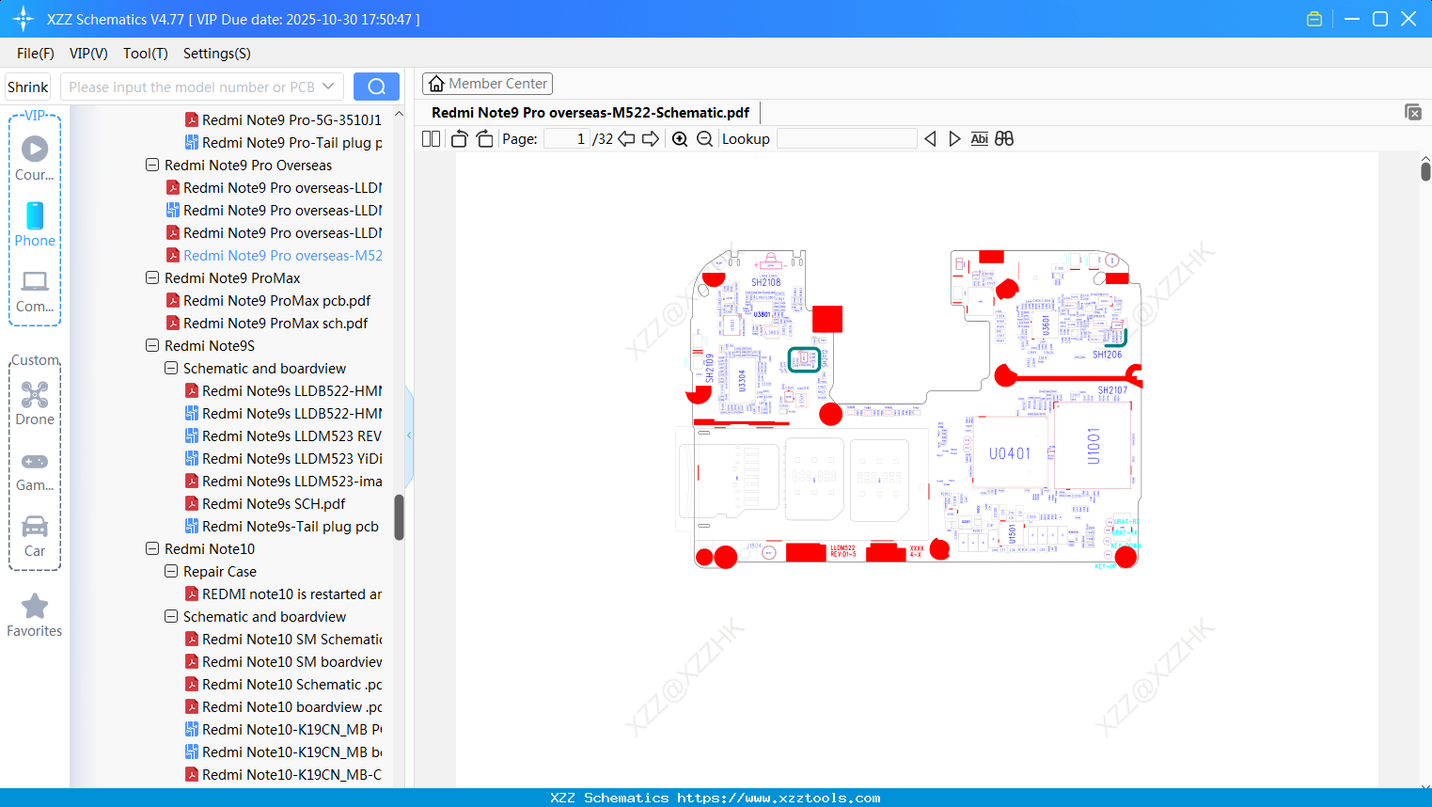Open the Tool(T) menu

tap(146, 54)
